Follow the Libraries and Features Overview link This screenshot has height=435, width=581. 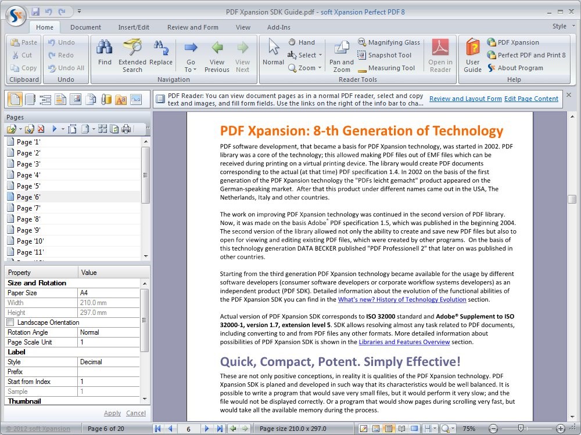(404, 342)
